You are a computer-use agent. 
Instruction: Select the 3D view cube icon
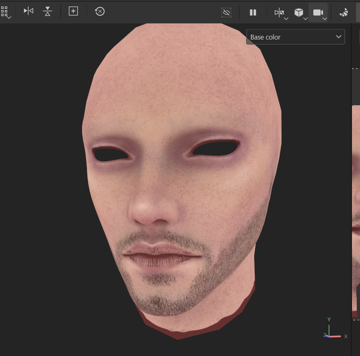click(299, 12)
